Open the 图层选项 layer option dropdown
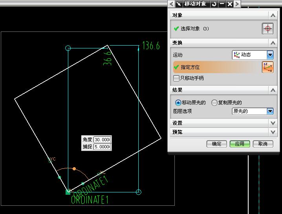 point(270,111)
